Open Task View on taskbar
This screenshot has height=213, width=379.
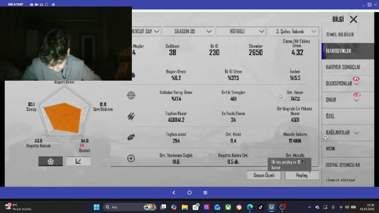(x=163, y=207)
